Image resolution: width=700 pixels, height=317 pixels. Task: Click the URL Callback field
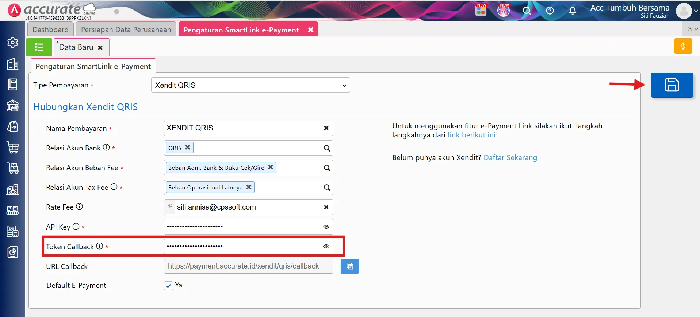[x=249, y=266]
